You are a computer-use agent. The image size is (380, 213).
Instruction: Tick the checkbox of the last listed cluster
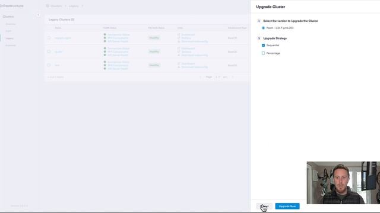(49, 65)
